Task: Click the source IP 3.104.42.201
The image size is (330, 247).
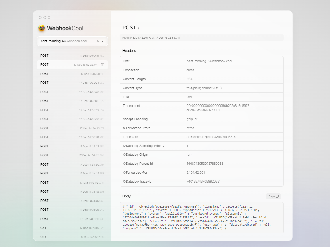Action: (140, 38)
